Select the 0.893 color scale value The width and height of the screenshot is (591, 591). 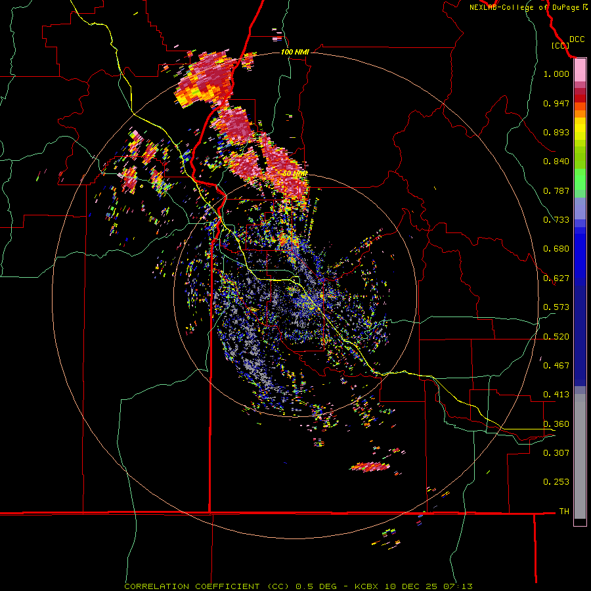click(556, 132)
